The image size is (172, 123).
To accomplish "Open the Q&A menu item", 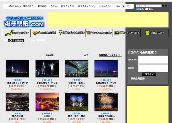I will tap(54, 6).
